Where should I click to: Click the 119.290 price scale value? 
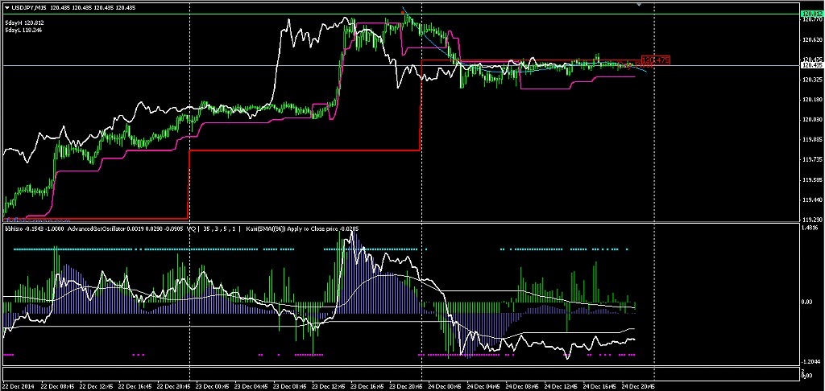[x=812, y=220]
